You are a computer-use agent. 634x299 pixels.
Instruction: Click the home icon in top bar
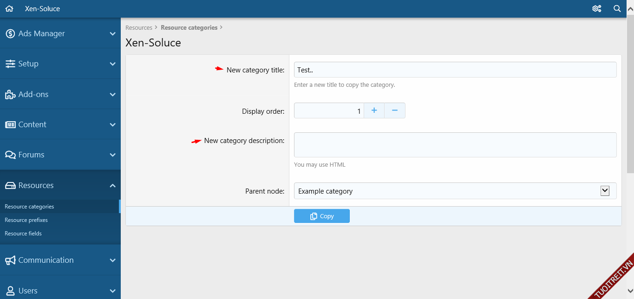coord(9,9)
